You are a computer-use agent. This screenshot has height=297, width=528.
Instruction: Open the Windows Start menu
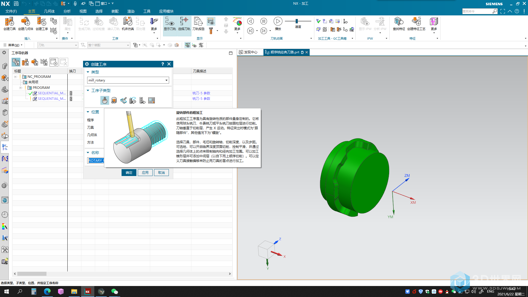7,291
